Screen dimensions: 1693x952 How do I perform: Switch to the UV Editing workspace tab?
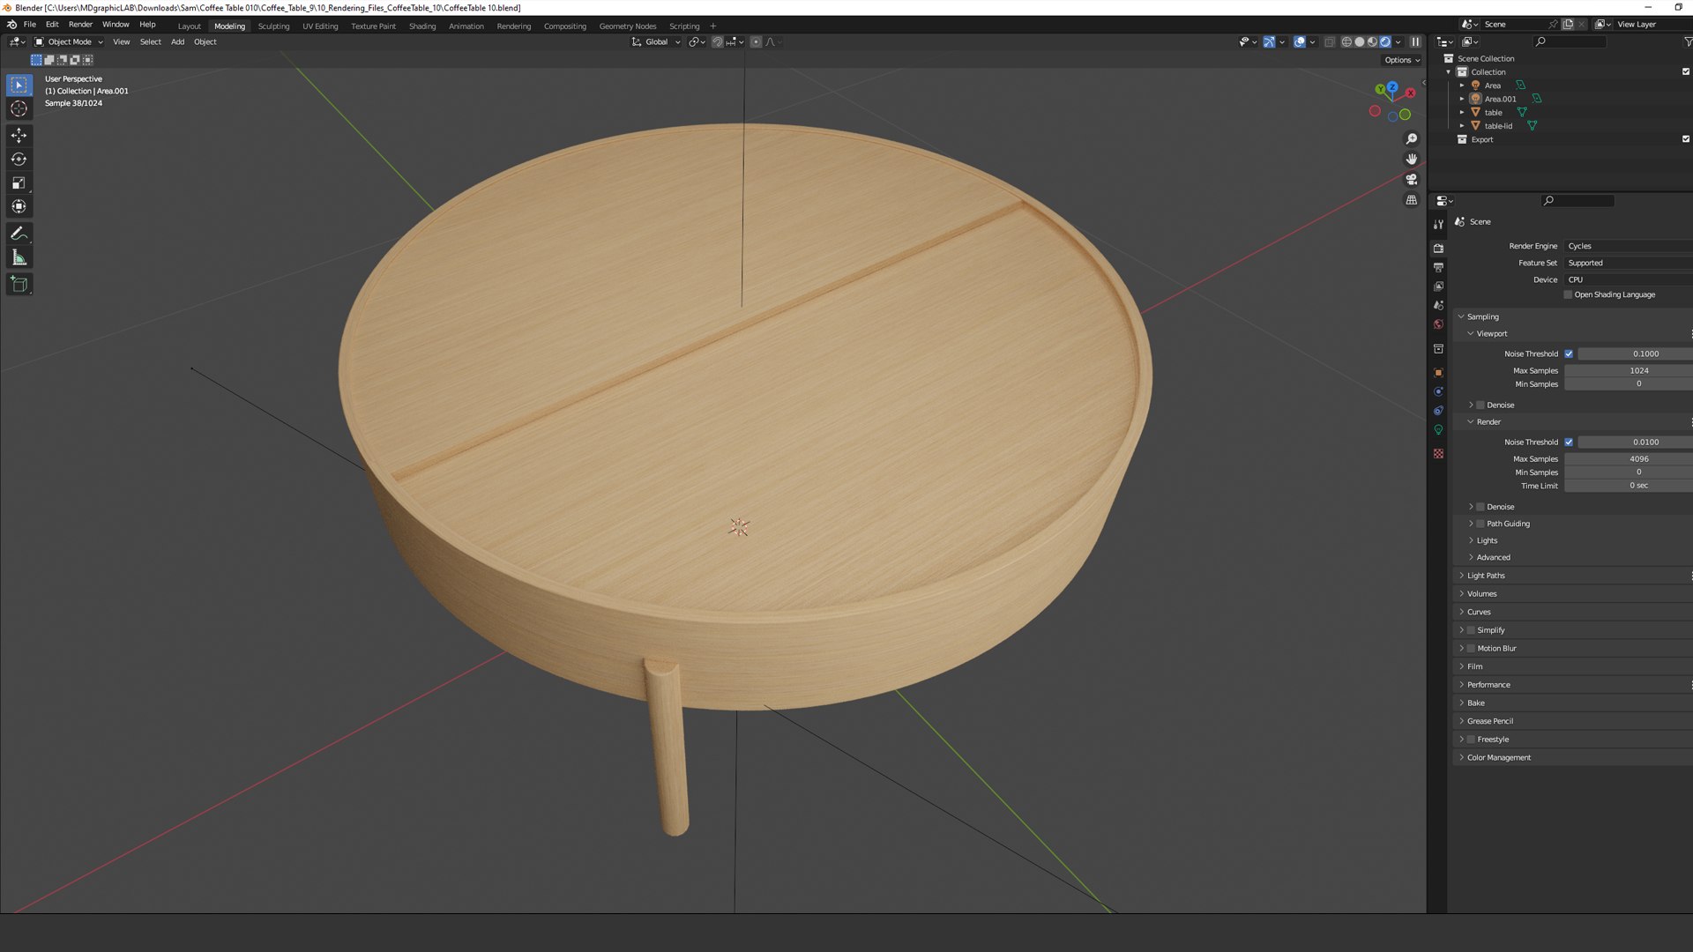click(320, 26)
